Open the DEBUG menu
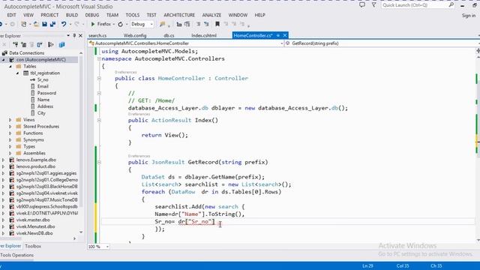Viewport: 480px width, 270px height. [x=91, y=15]
